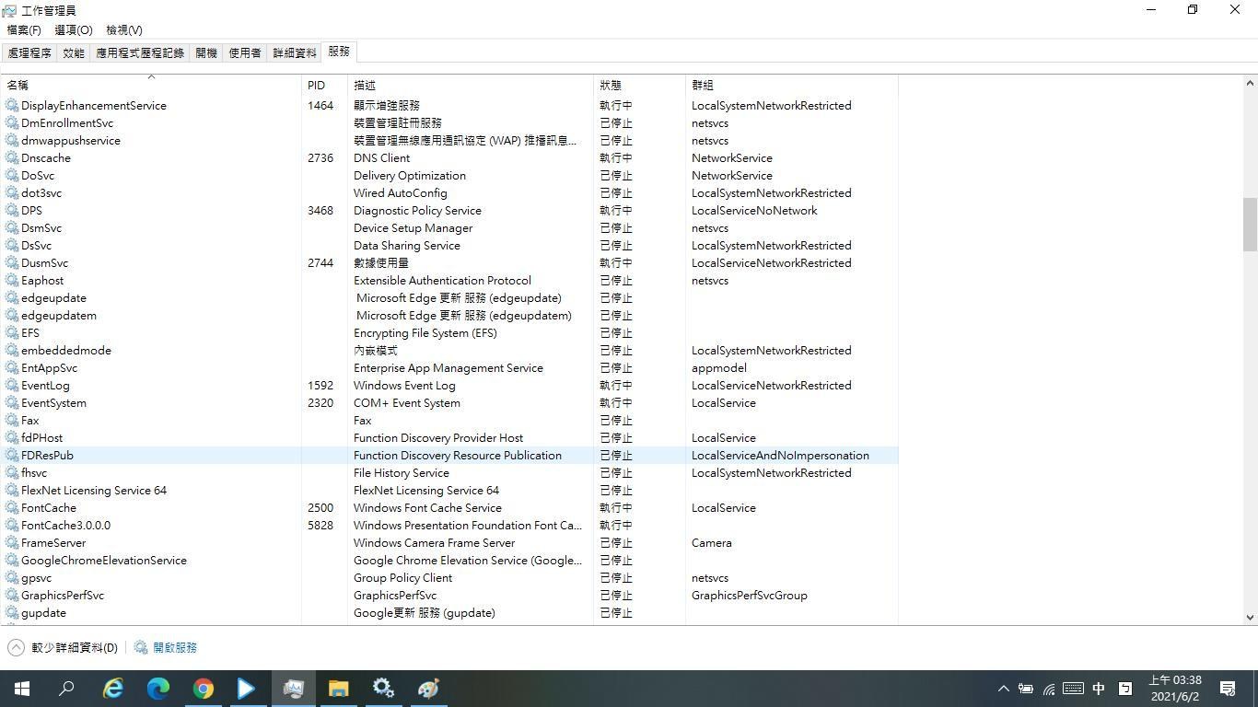Switch to the 效能 tab

click(72, 52)
